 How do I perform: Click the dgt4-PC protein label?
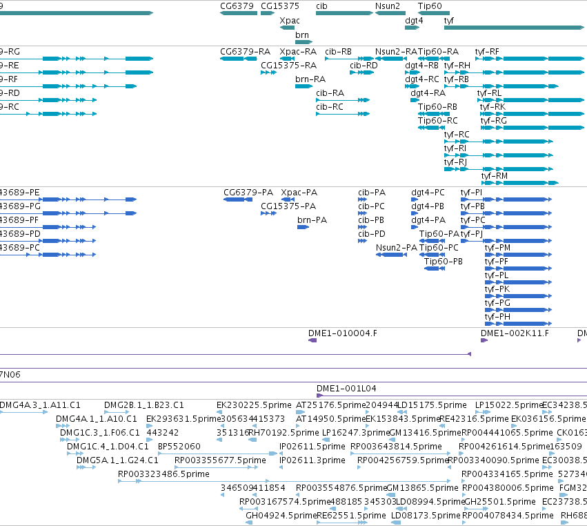coord(428,193)
